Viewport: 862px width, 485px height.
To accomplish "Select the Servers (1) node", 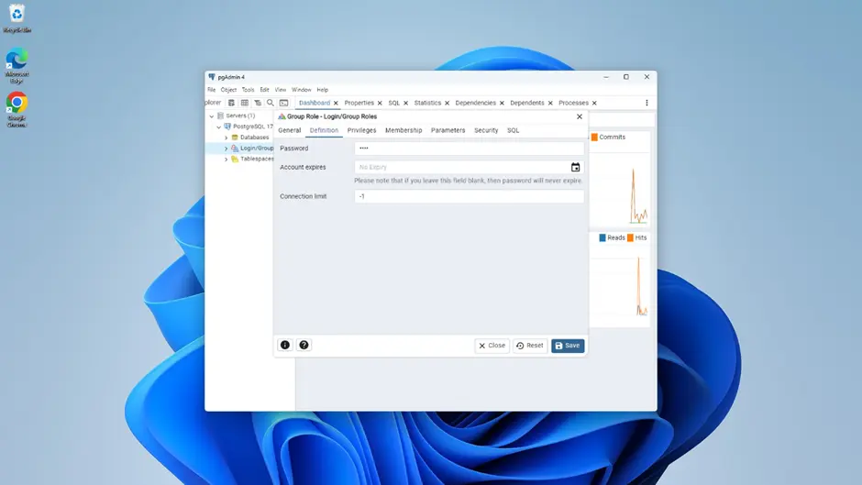I will point(240,116).
